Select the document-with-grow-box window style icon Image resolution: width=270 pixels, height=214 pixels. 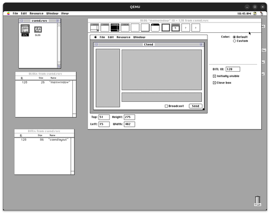(94, 27)
